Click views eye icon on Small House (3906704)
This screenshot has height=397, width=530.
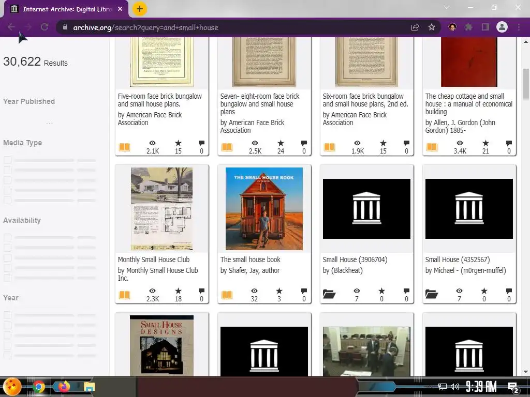357,291
